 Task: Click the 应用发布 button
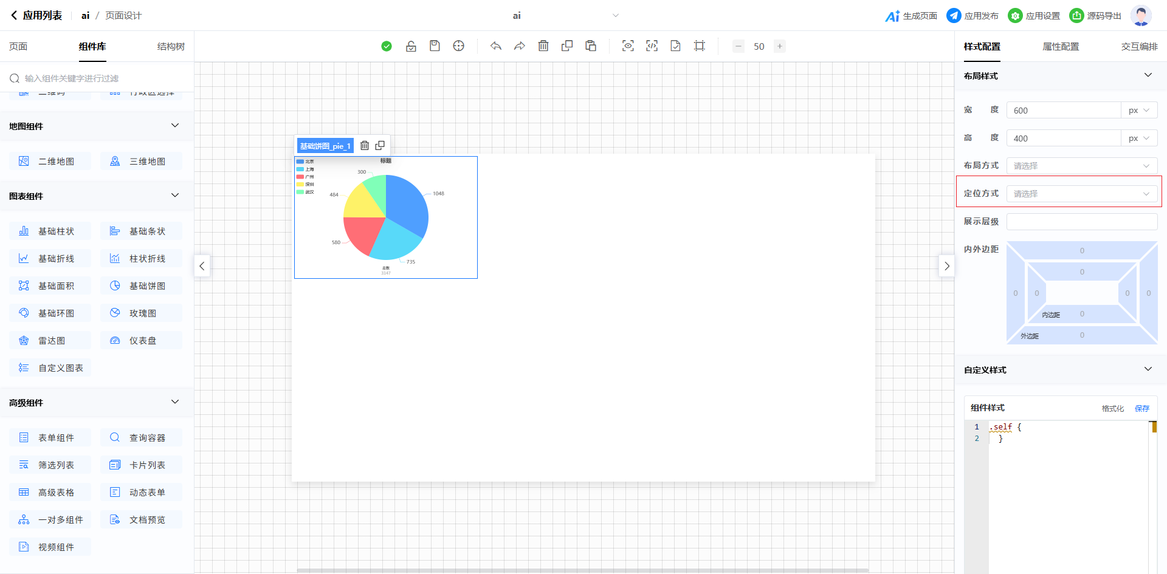[972, 16]
